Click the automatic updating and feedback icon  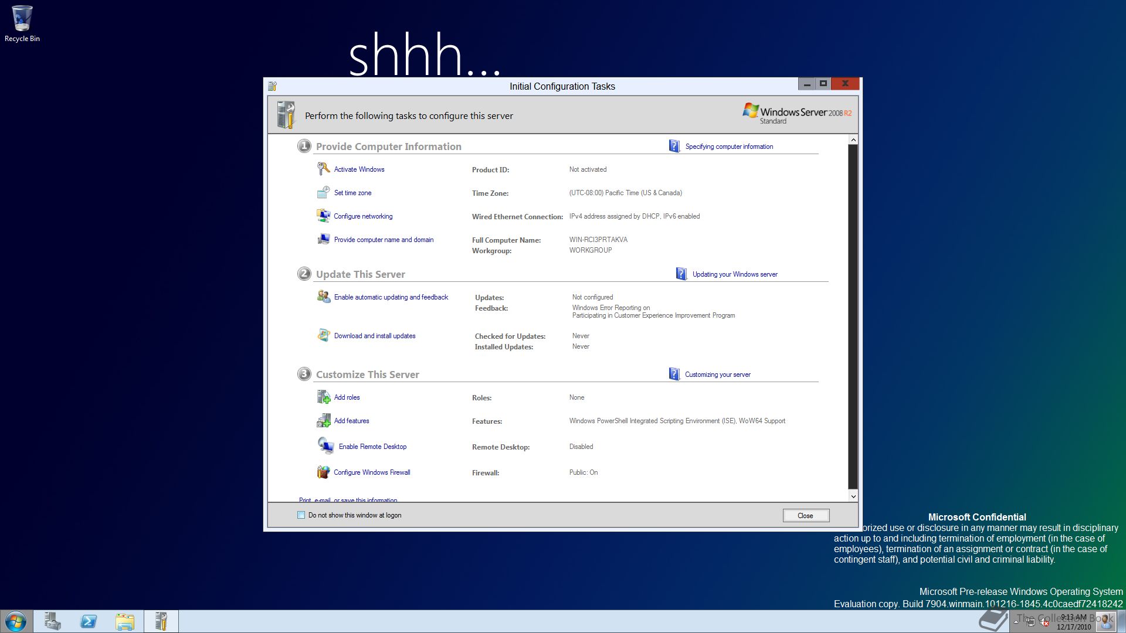[323, 297]
